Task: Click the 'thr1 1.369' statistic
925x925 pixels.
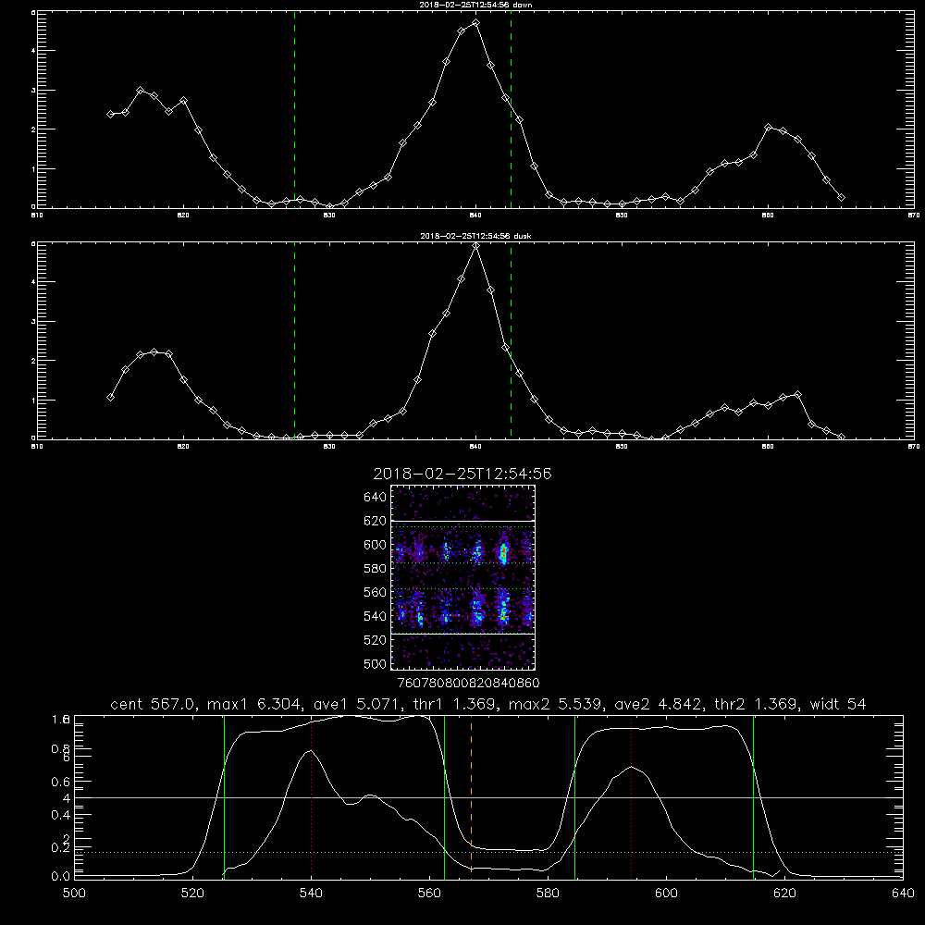Action: pyautogui.click(x=455, y=704)
